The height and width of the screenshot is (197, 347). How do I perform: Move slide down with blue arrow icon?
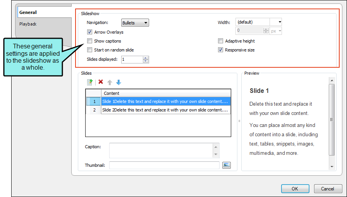(x=119, y=82)
